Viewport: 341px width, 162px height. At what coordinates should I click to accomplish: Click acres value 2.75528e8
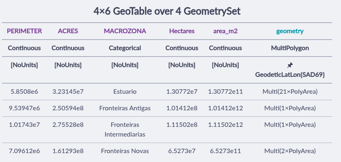68,125
